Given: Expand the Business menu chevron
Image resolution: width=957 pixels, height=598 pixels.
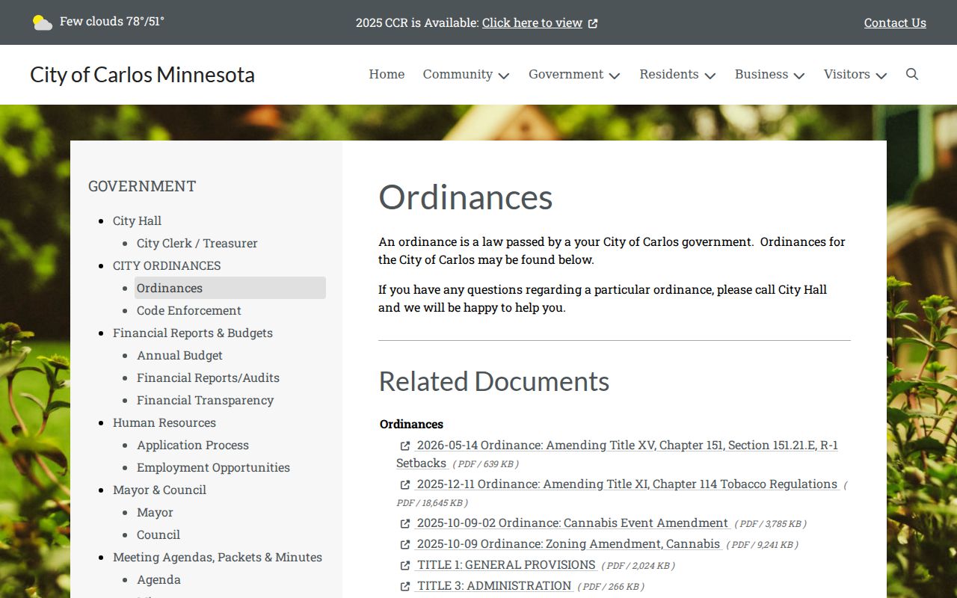Looking at the screenshot, I should coord(799,75).
